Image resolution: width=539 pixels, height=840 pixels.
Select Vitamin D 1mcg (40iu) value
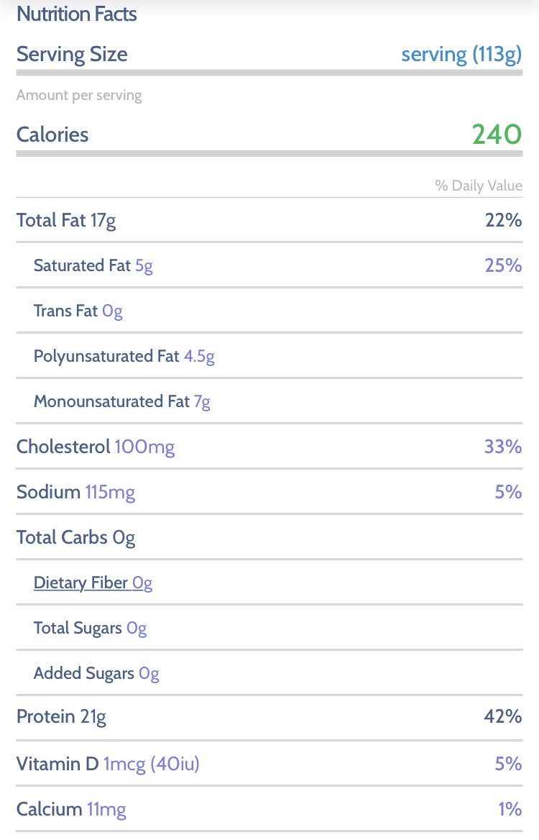152,763
